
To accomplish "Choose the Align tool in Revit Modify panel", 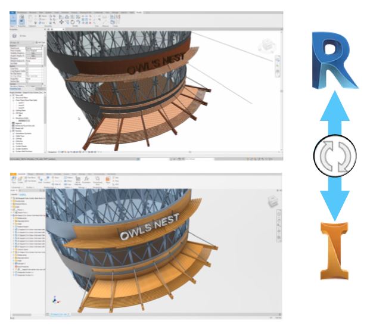I will point(61,17).
